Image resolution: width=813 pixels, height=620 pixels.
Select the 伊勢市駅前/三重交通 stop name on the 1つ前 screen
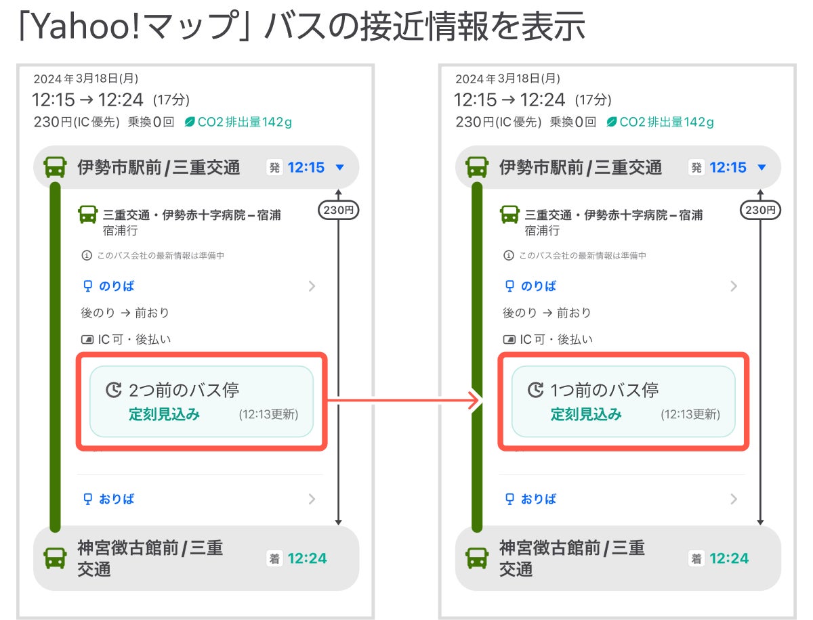[581, 167]
